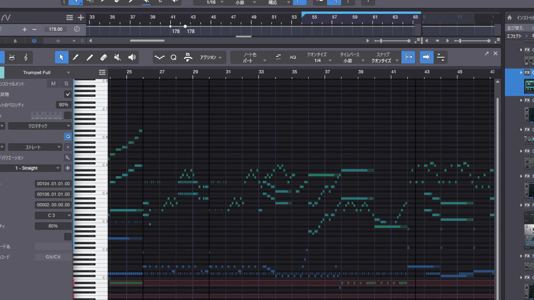The image size is (534, 300).
Task: Close the piano roll editor panel
Action: [496, 53]
